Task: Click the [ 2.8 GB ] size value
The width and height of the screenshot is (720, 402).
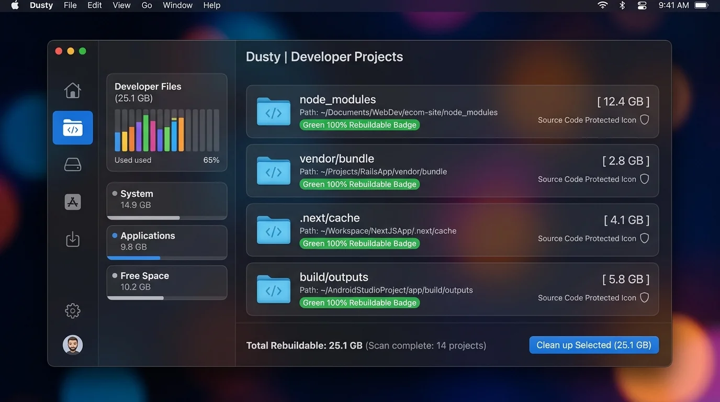Action: coord(626,161)
